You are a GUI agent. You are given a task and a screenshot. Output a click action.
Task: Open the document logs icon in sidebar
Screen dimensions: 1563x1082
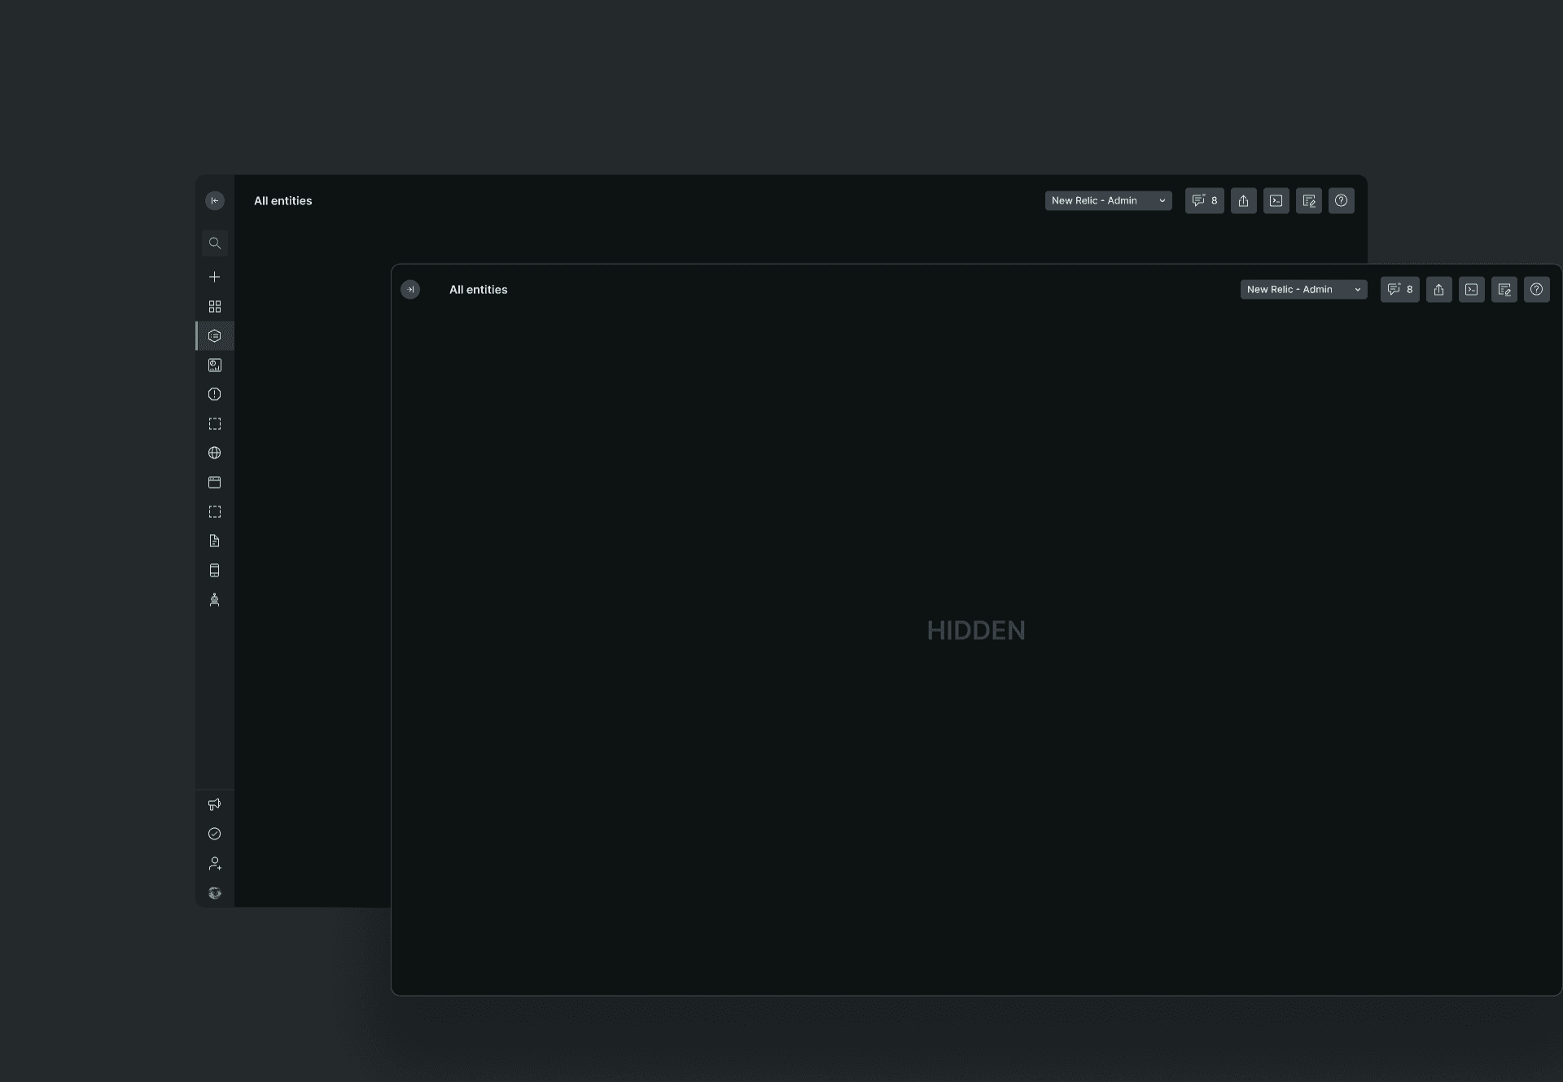(x=215, y=541)
